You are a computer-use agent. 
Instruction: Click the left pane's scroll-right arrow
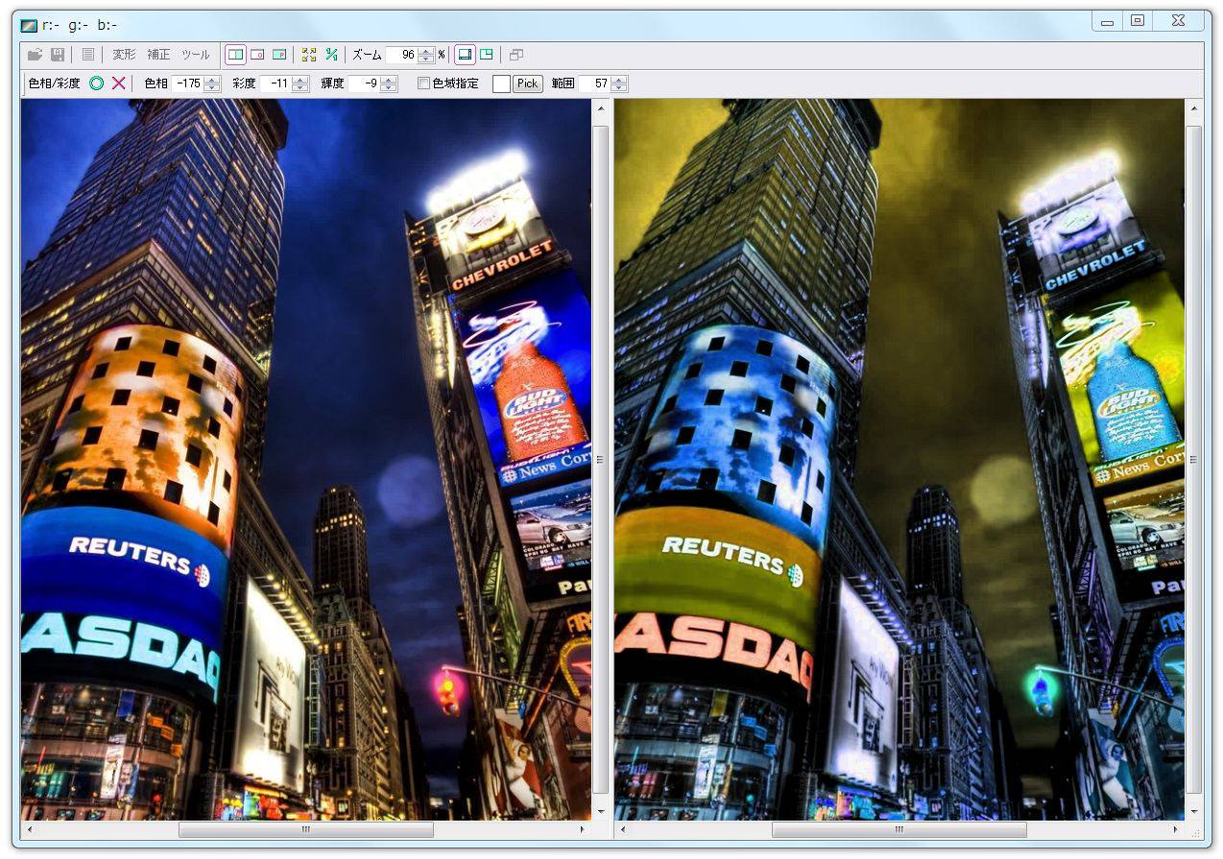point(583,829)
